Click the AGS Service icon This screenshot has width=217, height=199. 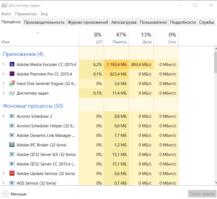tap(12, 183)
